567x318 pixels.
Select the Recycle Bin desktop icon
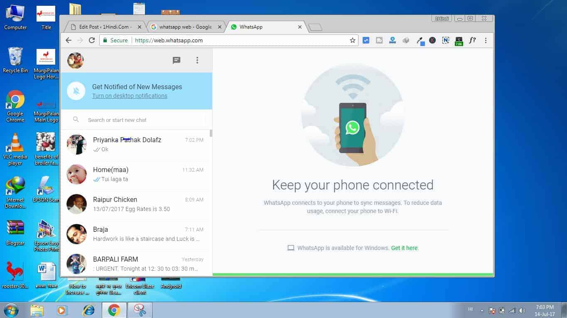point(15,61)
